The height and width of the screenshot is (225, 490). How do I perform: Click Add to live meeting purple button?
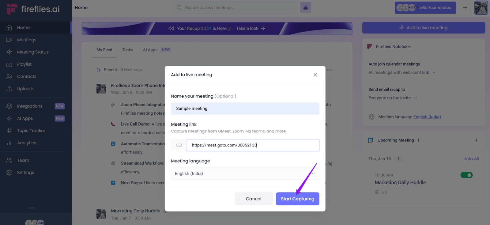point(424,28)
